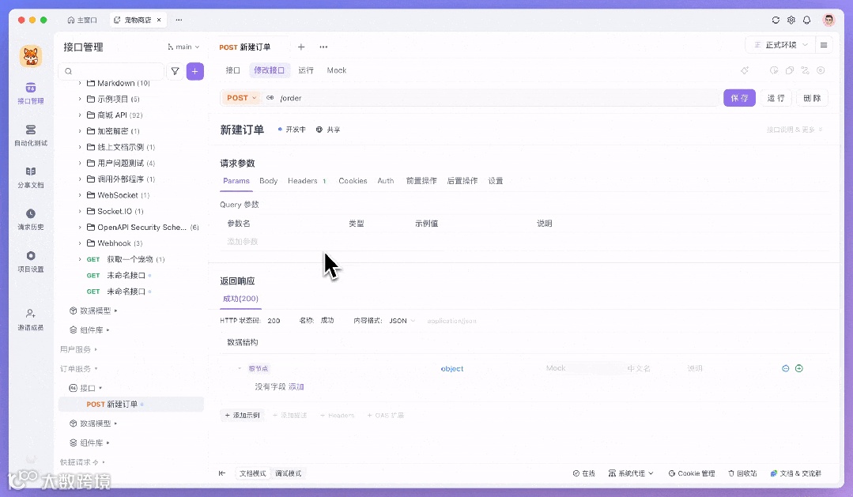Open the 正式环境 environment dropdown
853x497 pixels.
click(x=780, y=45)
